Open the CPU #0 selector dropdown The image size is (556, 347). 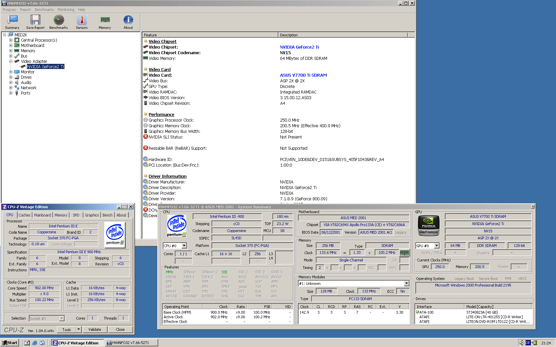coord(184,246)
